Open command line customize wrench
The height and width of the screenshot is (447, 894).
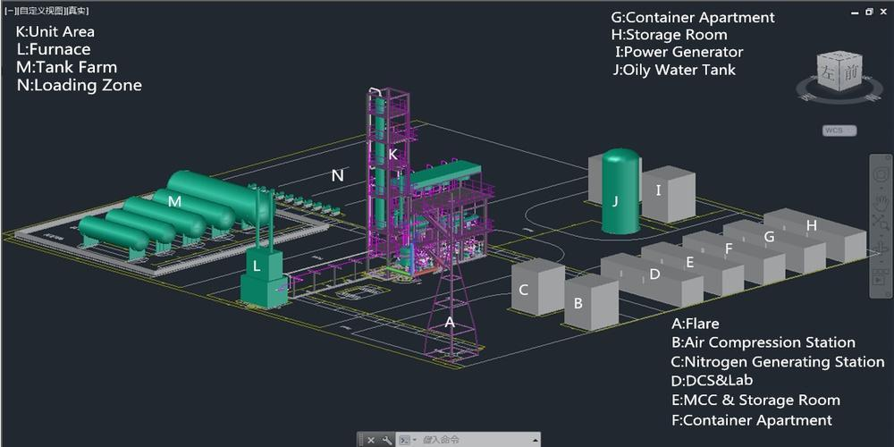pyautogui.click(x=386, y=440)
